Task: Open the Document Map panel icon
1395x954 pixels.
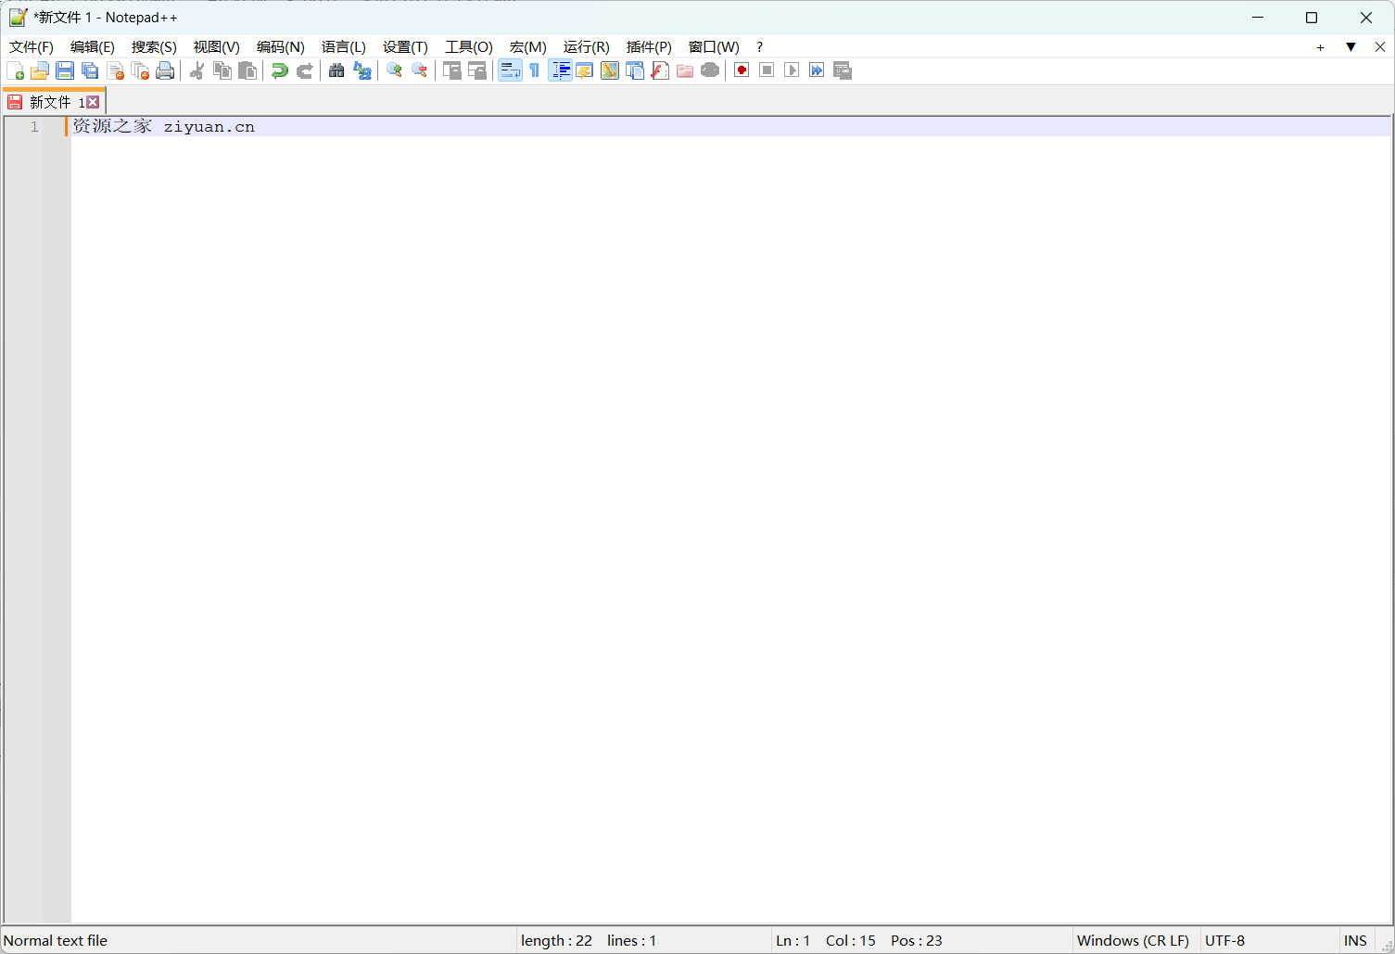Action: pyautogui.click(x=609, y=70)
